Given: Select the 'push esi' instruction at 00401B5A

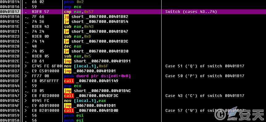Looking at the screenshot, I should (x=74, y=120).
